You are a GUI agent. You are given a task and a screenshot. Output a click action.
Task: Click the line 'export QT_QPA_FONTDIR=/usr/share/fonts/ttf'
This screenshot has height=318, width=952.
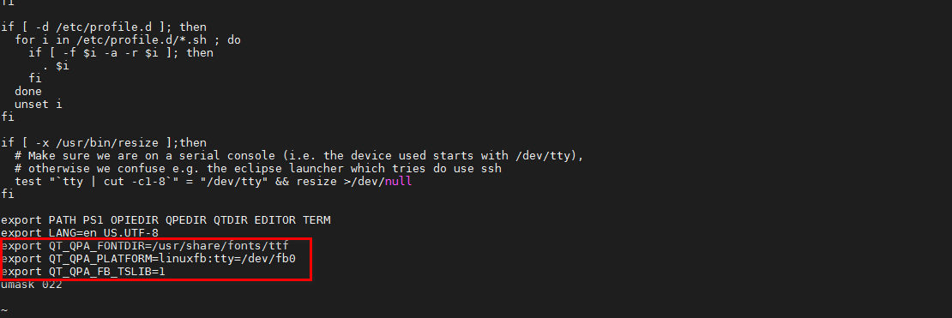(x=144, y=246)
